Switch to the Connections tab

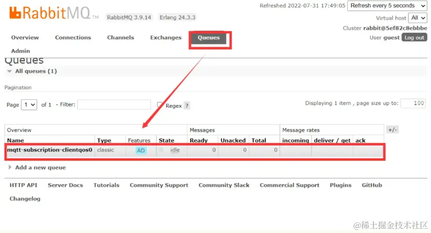click(x=73, y=38)
